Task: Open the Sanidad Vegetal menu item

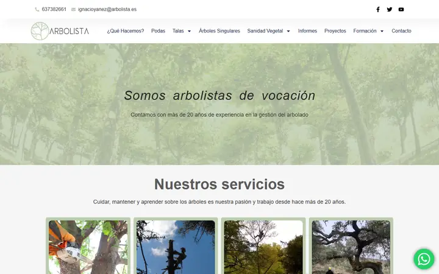Action: point(265,31)
